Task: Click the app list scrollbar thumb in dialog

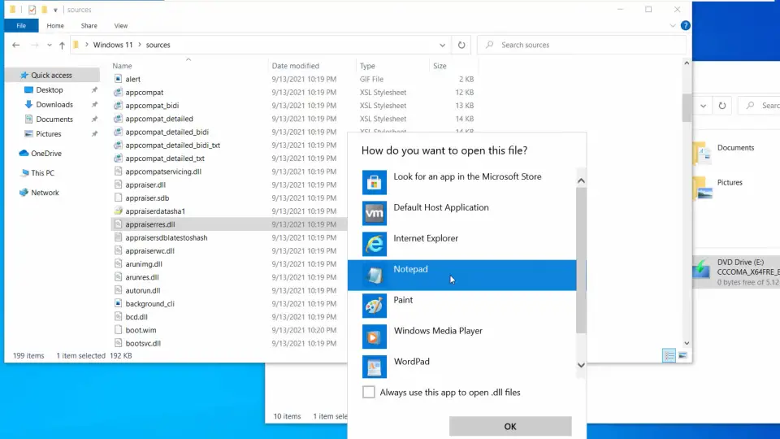Action: pyautogui.click(x=581, y=260)
